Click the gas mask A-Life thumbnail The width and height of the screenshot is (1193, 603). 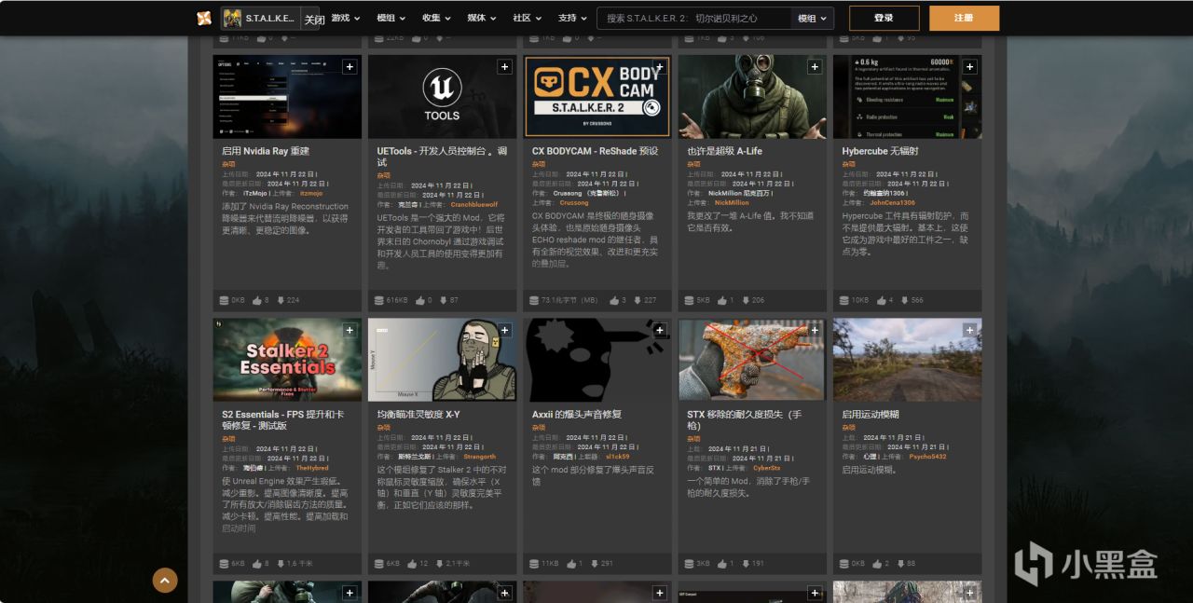coord(752,96)
